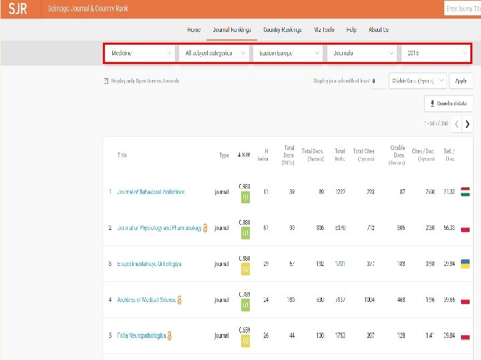Go to the next results page arrow
Viewport: 481px width, 360px height.
click(x=468, y=124)
